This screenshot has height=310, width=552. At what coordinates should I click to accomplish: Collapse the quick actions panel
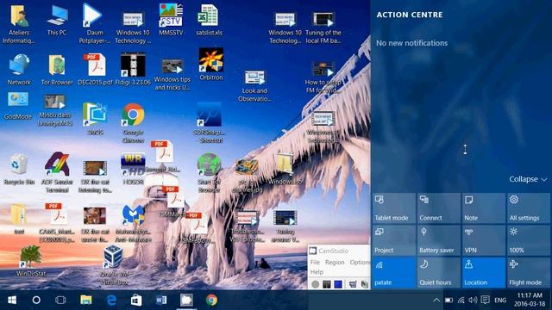tap(528, 179)
